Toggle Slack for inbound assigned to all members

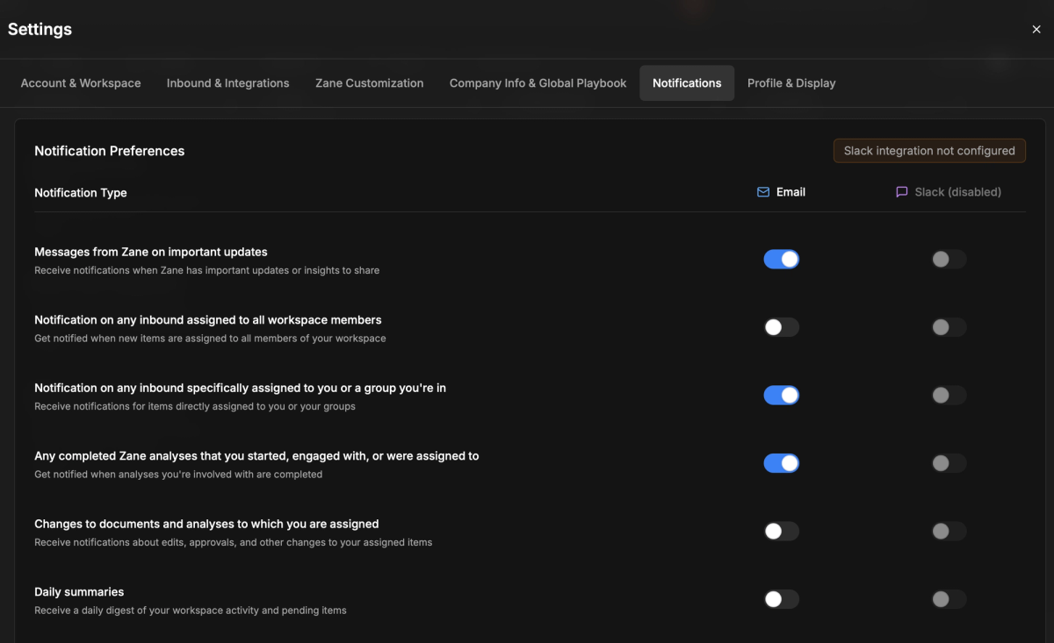[949, 327]
